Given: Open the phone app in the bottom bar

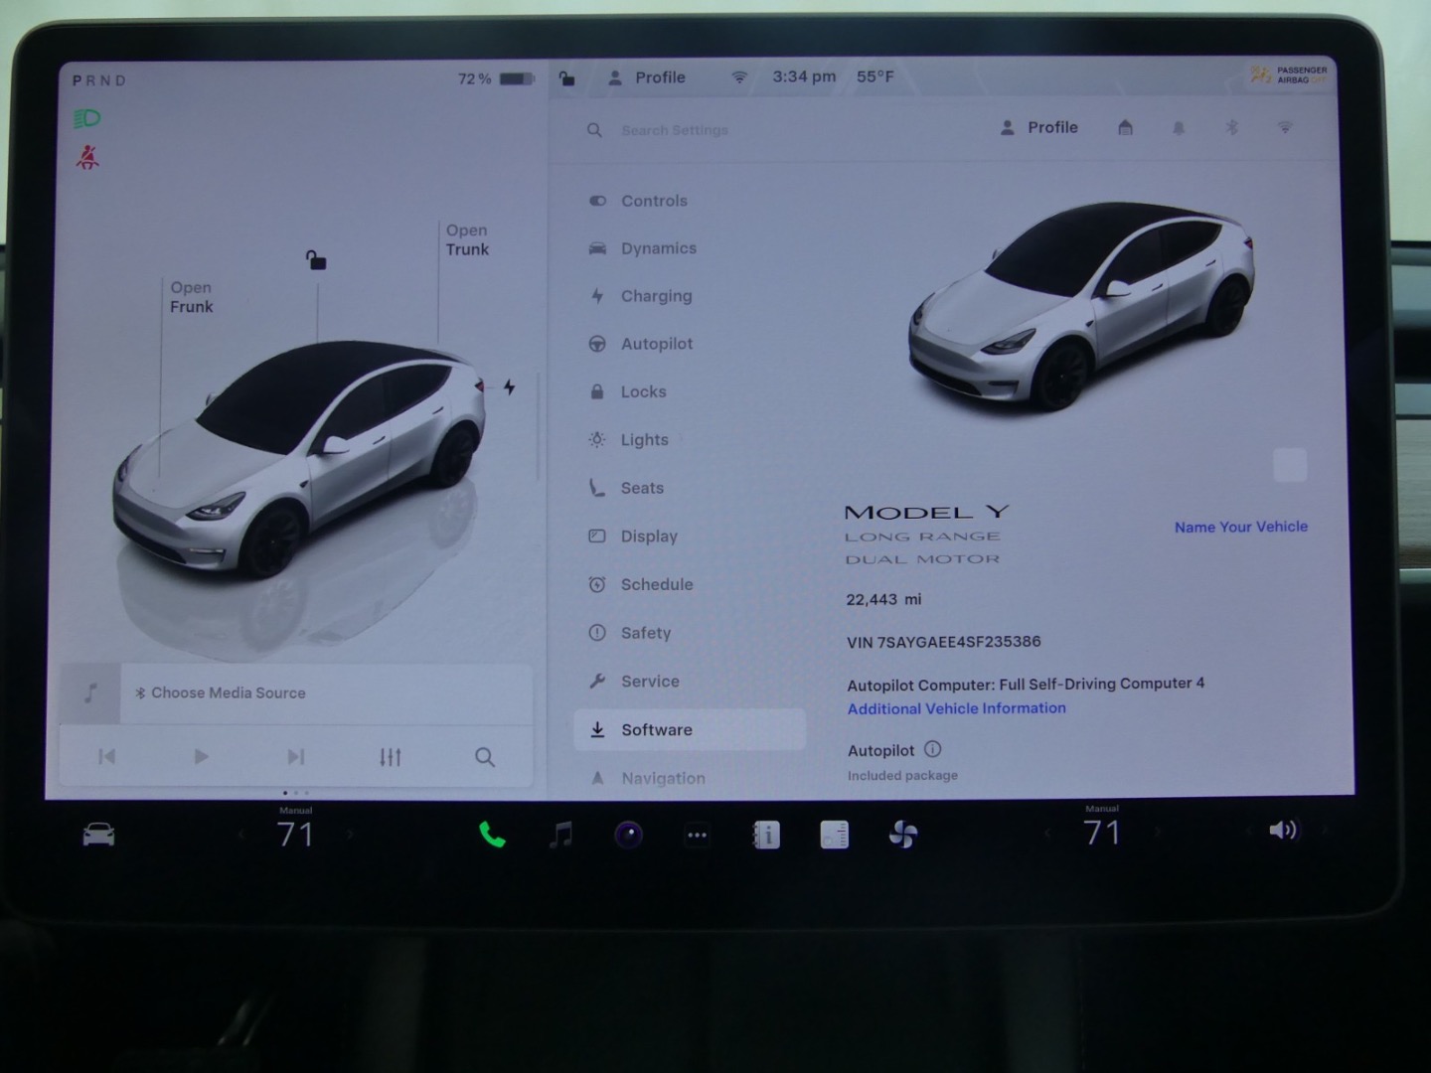Looking at the screenshot, I should (492, 835).
